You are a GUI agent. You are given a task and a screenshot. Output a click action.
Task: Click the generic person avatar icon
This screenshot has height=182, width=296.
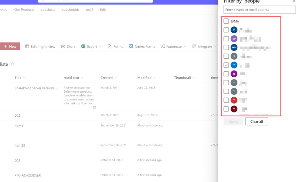coord(234,30)
